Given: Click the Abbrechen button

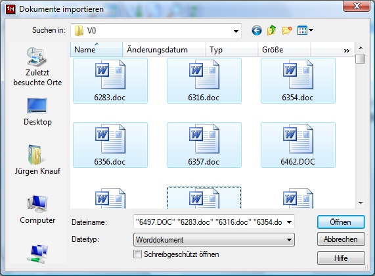Looking at the screenshot, I should click(x=341, y=239).
